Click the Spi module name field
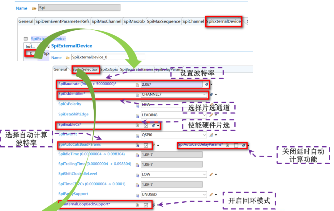Screen dimensions: 334x211 coord(79,8)
